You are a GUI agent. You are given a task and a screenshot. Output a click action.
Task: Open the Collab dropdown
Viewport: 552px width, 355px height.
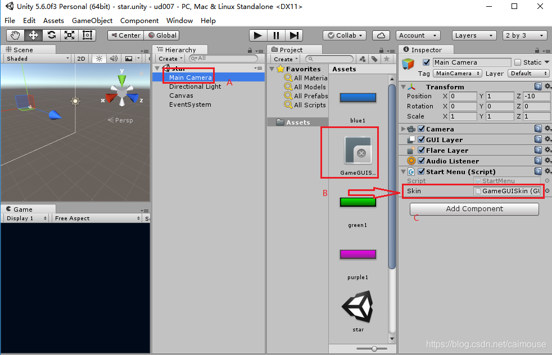[345, 35]
